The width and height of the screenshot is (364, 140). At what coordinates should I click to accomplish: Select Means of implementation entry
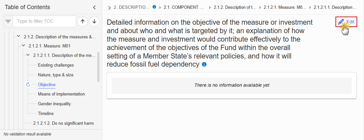point(61,94)
